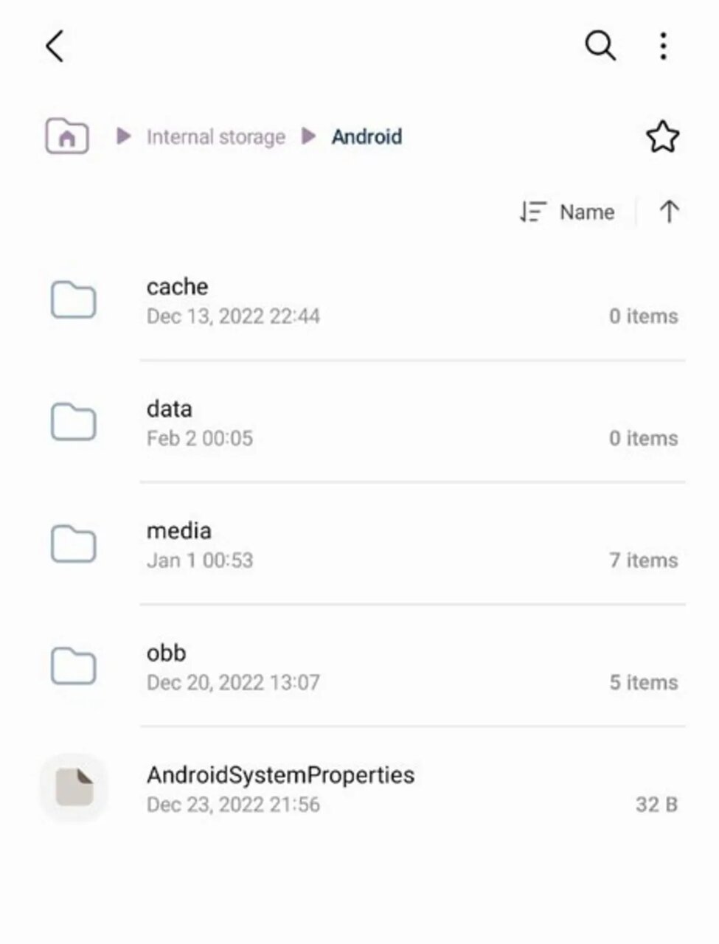Tap the obb folder icon
719x944 pixels.
[73, 667]
